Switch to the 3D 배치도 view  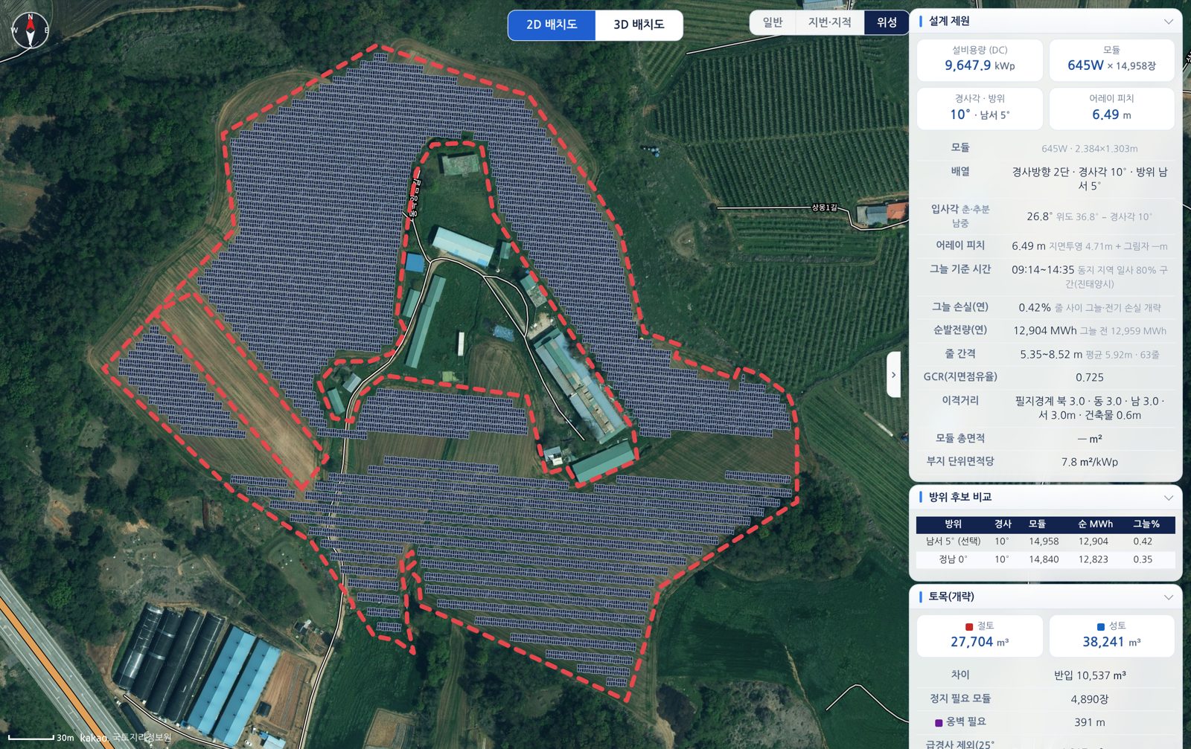click(639, 25)
